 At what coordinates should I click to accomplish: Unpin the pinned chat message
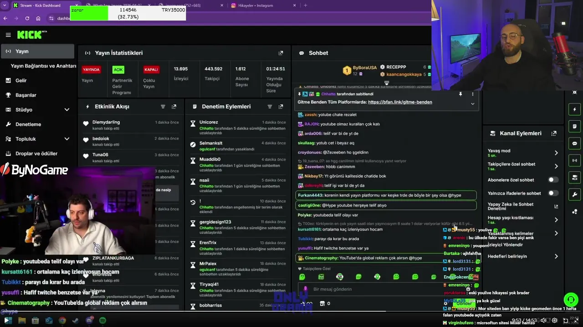pyautogui.click(x=460, y=94)
